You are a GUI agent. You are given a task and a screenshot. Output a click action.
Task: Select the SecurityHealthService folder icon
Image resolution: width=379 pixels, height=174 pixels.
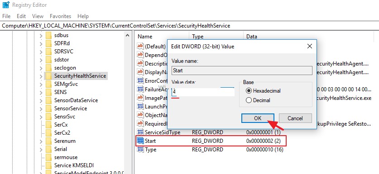click(x=48, y=76)
